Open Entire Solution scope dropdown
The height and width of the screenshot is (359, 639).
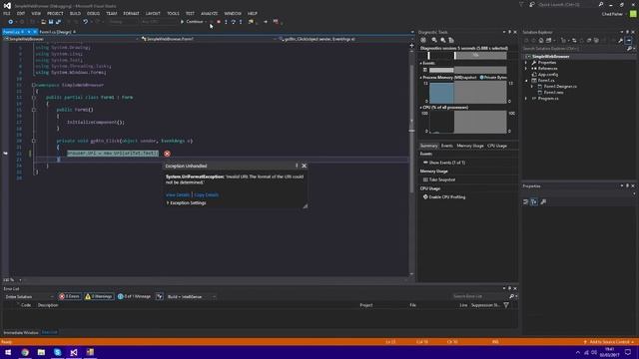point(29,297)
